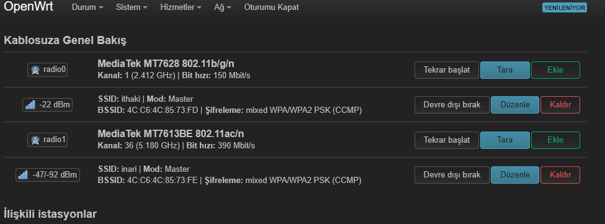This screenshot has height=224, width=605.
Task: Restart radio0 with Tekrar başlat
Action: click(447, 69)
